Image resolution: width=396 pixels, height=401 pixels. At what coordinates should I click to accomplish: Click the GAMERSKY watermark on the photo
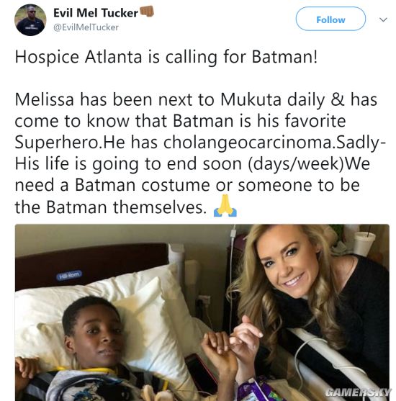358,392
